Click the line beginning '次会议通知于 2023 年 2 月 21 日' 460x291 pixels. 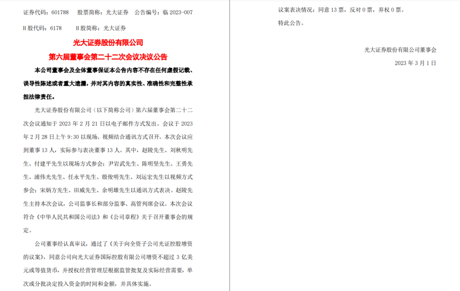(x=108, y=124)
